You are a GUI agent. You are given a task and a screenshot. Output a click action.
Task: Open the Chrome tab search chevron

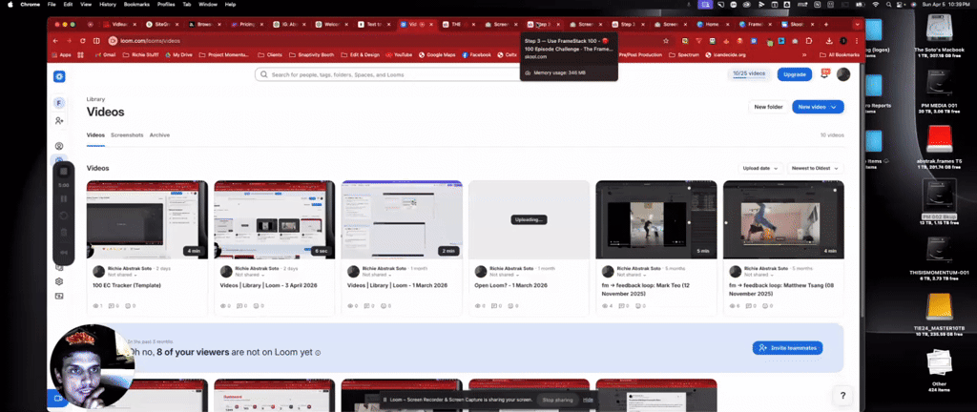[858, 24]
